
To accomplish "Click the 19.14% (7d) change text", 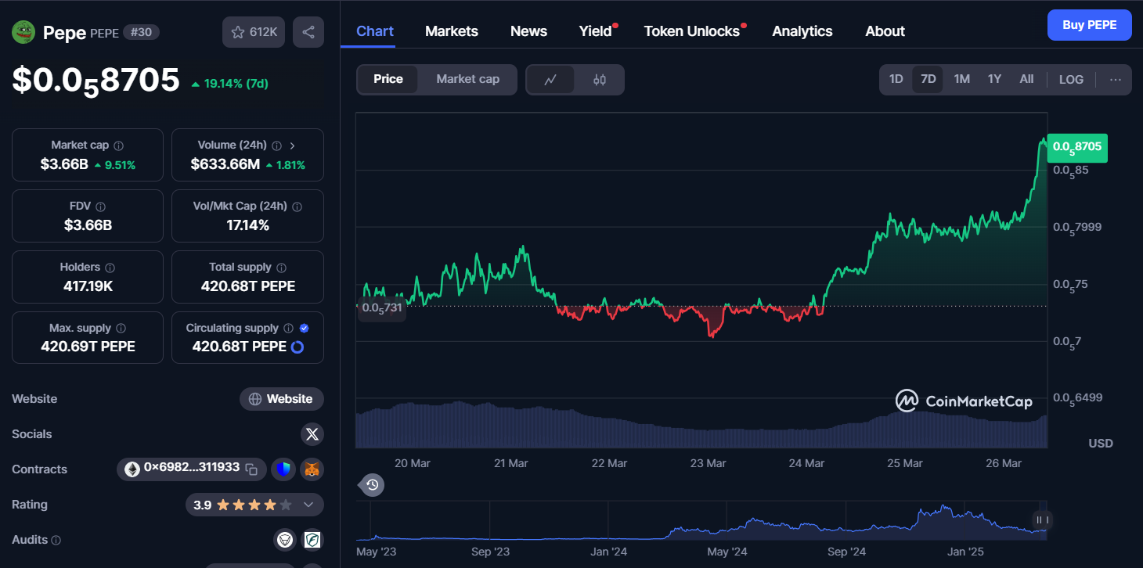I will pos(236,84).
